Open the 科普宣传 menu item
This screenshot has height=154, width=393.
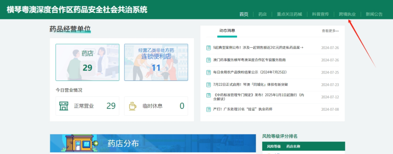click(x=320, y=14)
